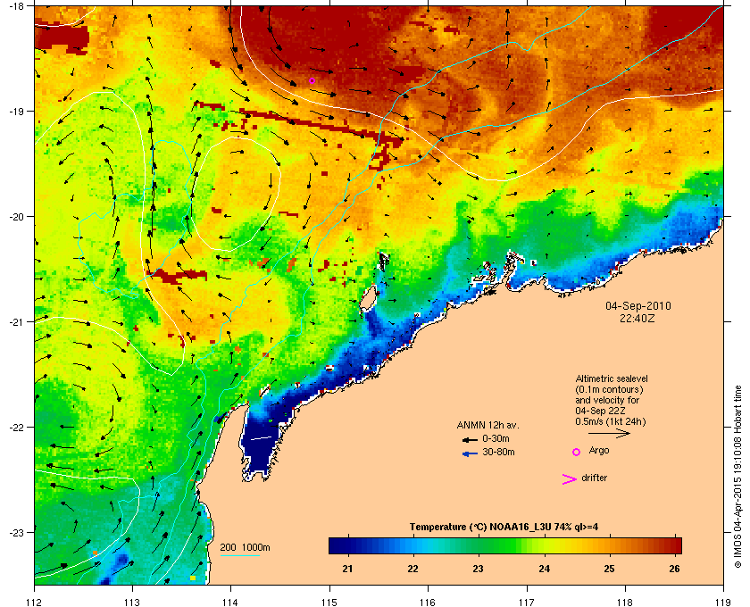750x607 pixels.
Task: Click longitude axis label 112
Action: [35, 602]
